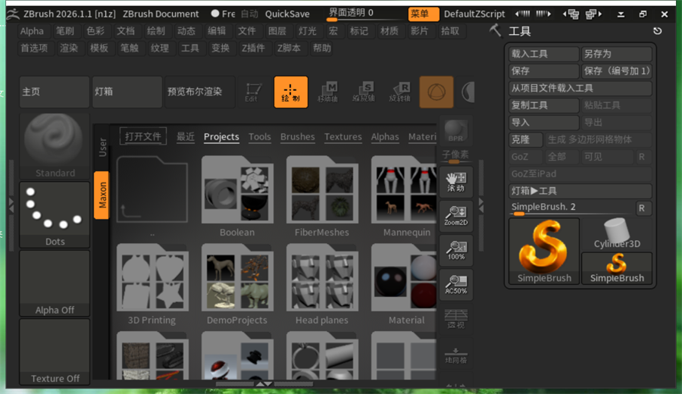The height and width of the screenshot is (394, 682).
Task: Adjust the 界面透明 transparency slider
Action: pyautogui.click(x=366, y=14)
